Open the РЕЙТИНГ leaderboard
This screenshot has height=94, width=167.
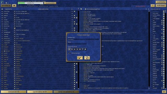161,5
